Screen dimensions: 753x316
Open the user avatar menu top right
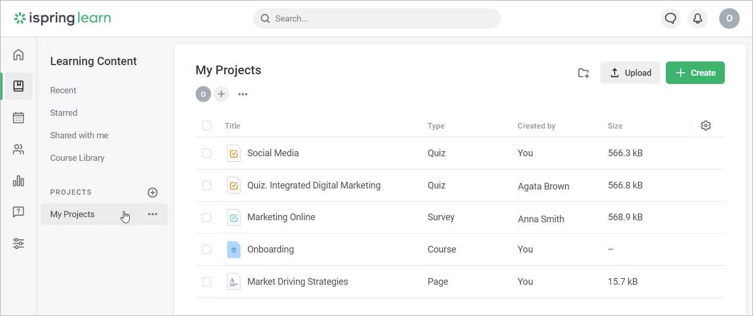coord(729,18)
